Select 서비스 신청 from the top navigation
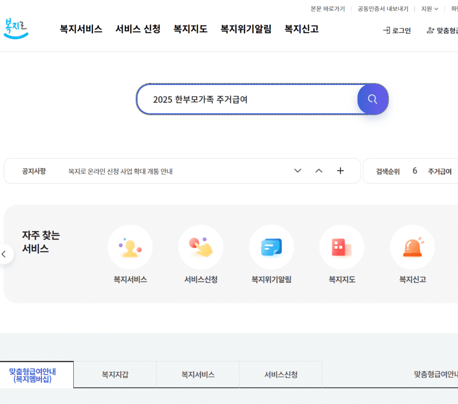This screenshot has height=404, width=458. [137, 29]
